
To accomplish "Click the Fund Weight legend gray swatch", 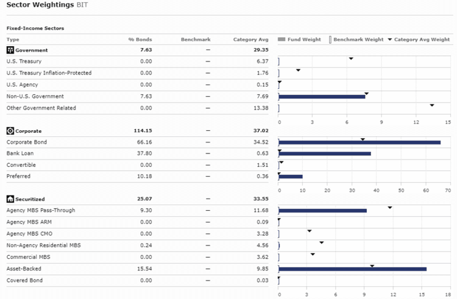I will (x=281, y=40).
